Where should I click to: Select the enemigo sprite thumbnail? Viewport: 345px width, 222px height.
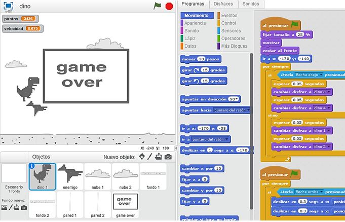(x=70, y=176)
